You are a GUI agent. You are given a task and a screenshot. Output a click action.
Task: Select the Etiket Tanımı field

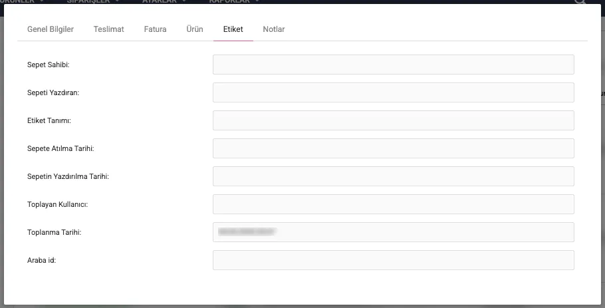(x=393, y=120)
